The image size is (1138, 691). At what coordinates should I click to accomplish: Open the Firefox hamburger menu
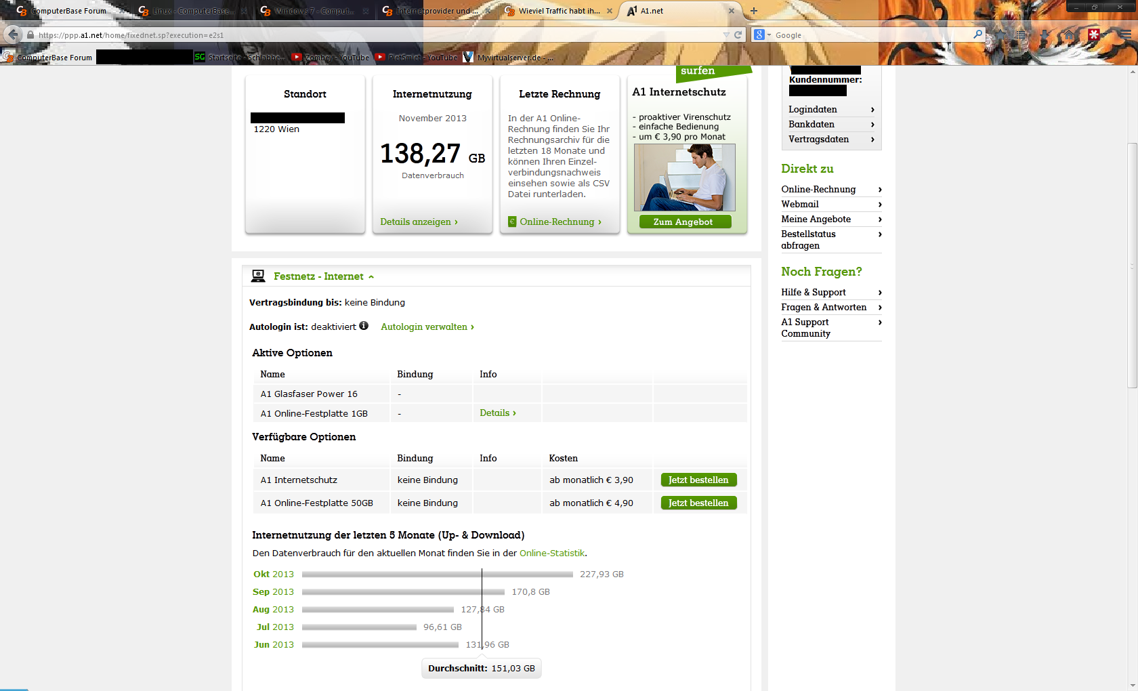(1124, 35)
